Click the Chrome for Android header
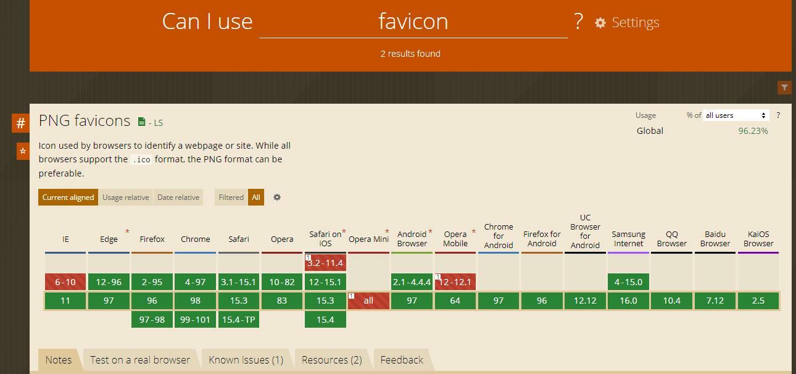This screenshot has height=374, width=796. pyautogui.click(x=499, y=236)
